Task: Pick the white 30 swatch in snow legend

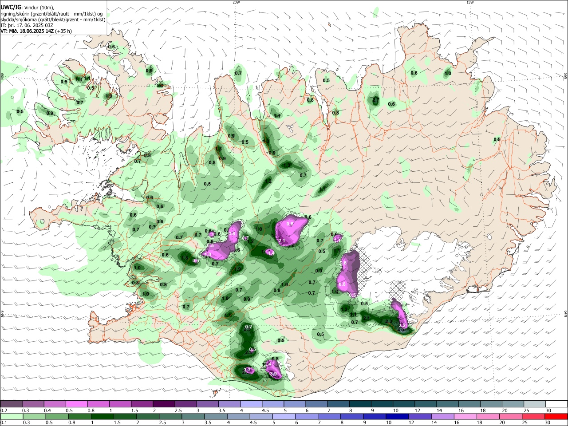Action: 556,404
